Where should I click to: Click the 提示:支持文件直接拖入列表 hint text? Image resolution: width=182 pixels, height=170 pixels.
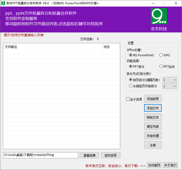click(x=24, y=35)
